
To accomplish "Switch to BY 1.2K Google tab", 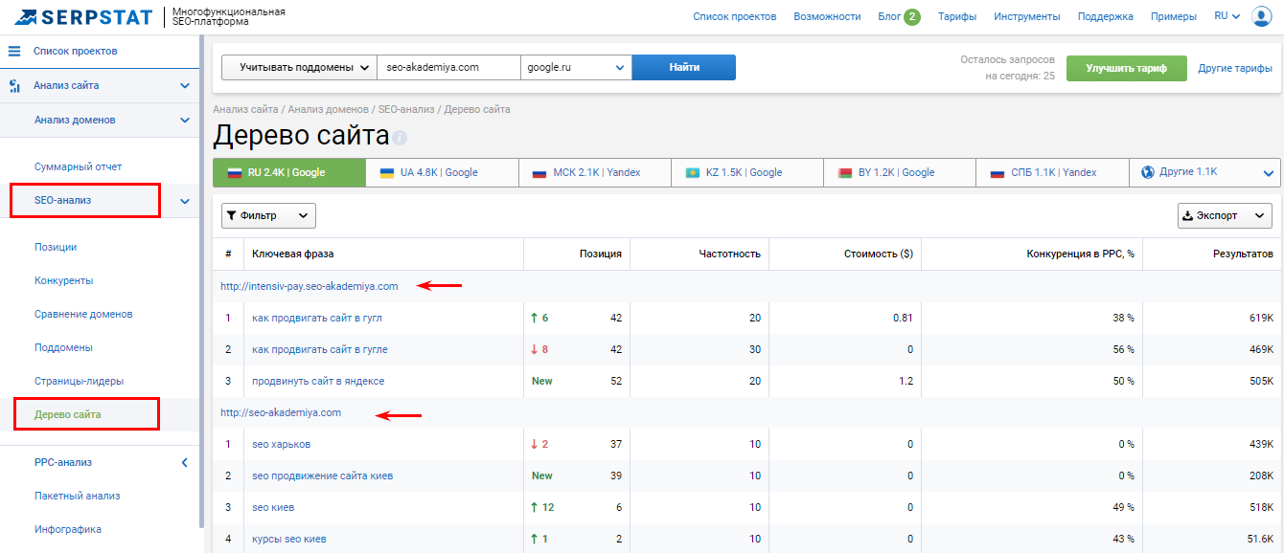I will [900, 173].
